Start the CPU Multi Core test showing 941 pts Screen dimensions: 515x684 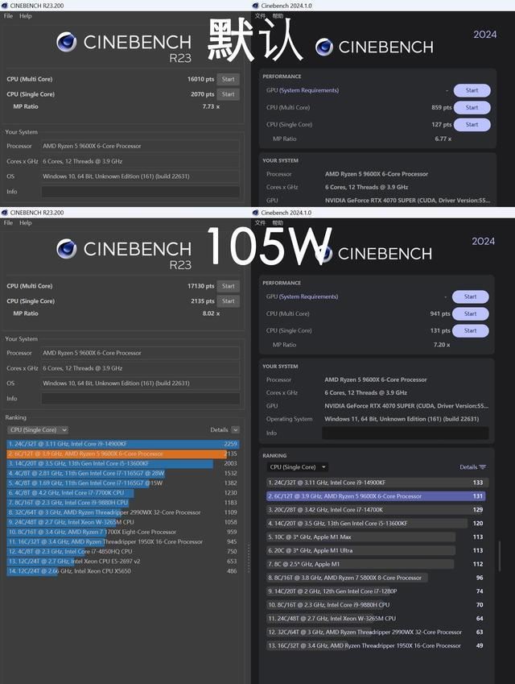pyautogui.click(x=470, y=313)
